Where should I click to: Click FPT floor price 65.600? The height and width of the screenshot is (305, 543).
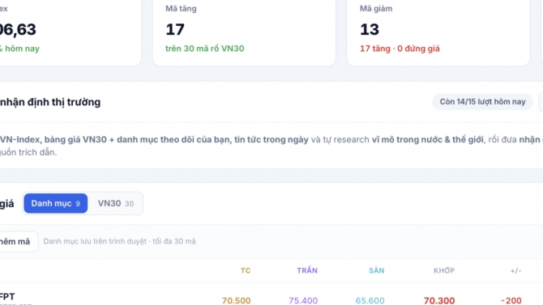[370, 300]
